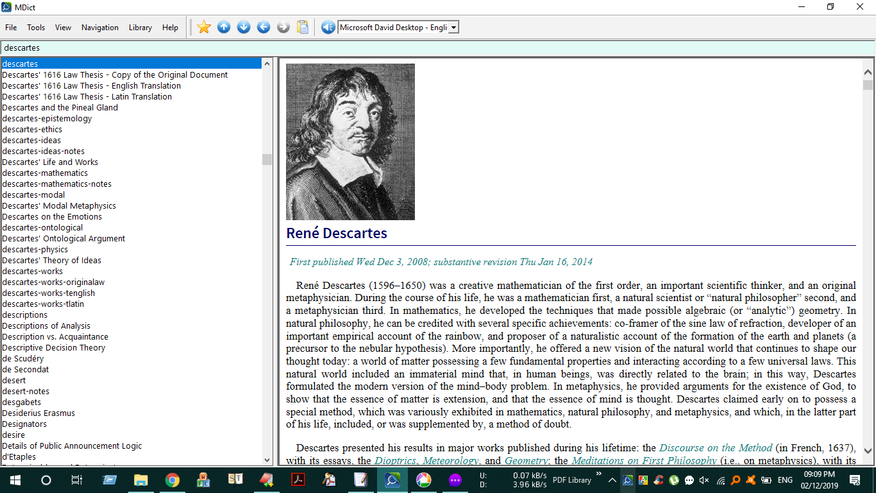The image size is (876, 493).
Task: Click the blue down arrow toolbar icon
Action: coord(244,27)
